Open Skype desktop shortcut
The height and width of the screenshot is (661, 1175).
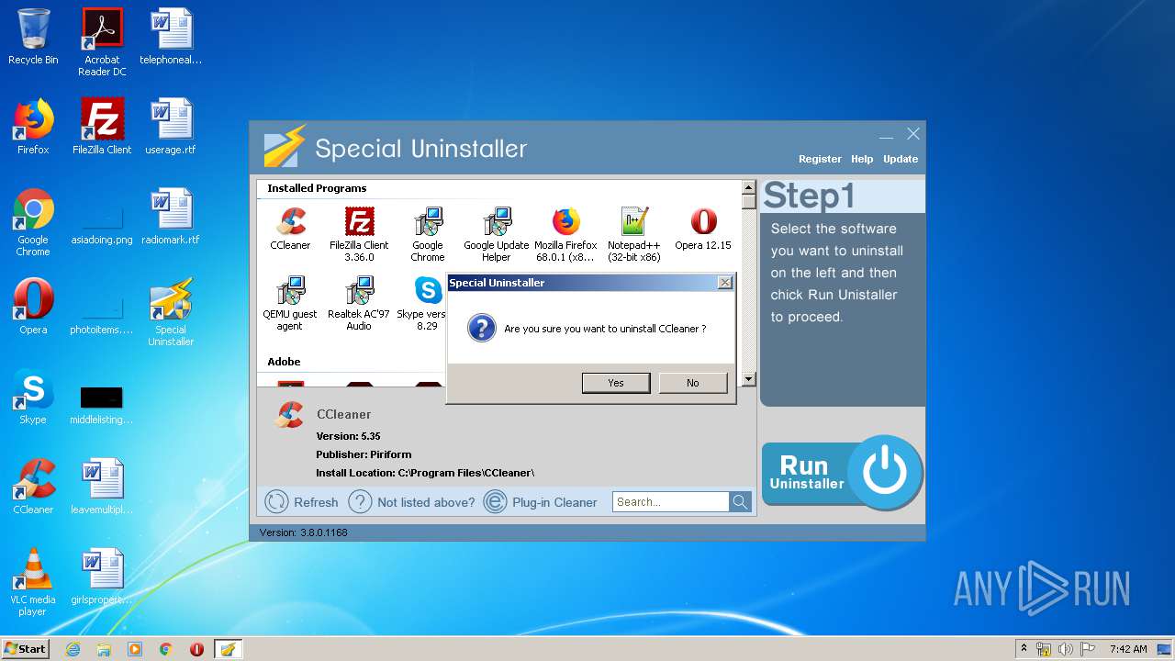coord(33,397)
